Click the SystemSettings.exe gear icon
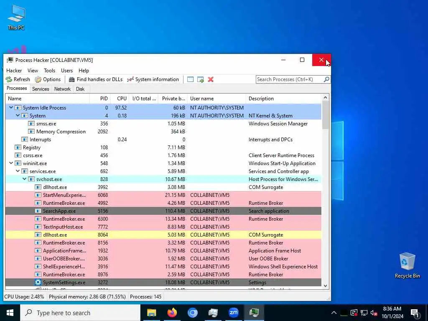Image resolution: width=428 pixels, height=321 pixels. [38, 282]
